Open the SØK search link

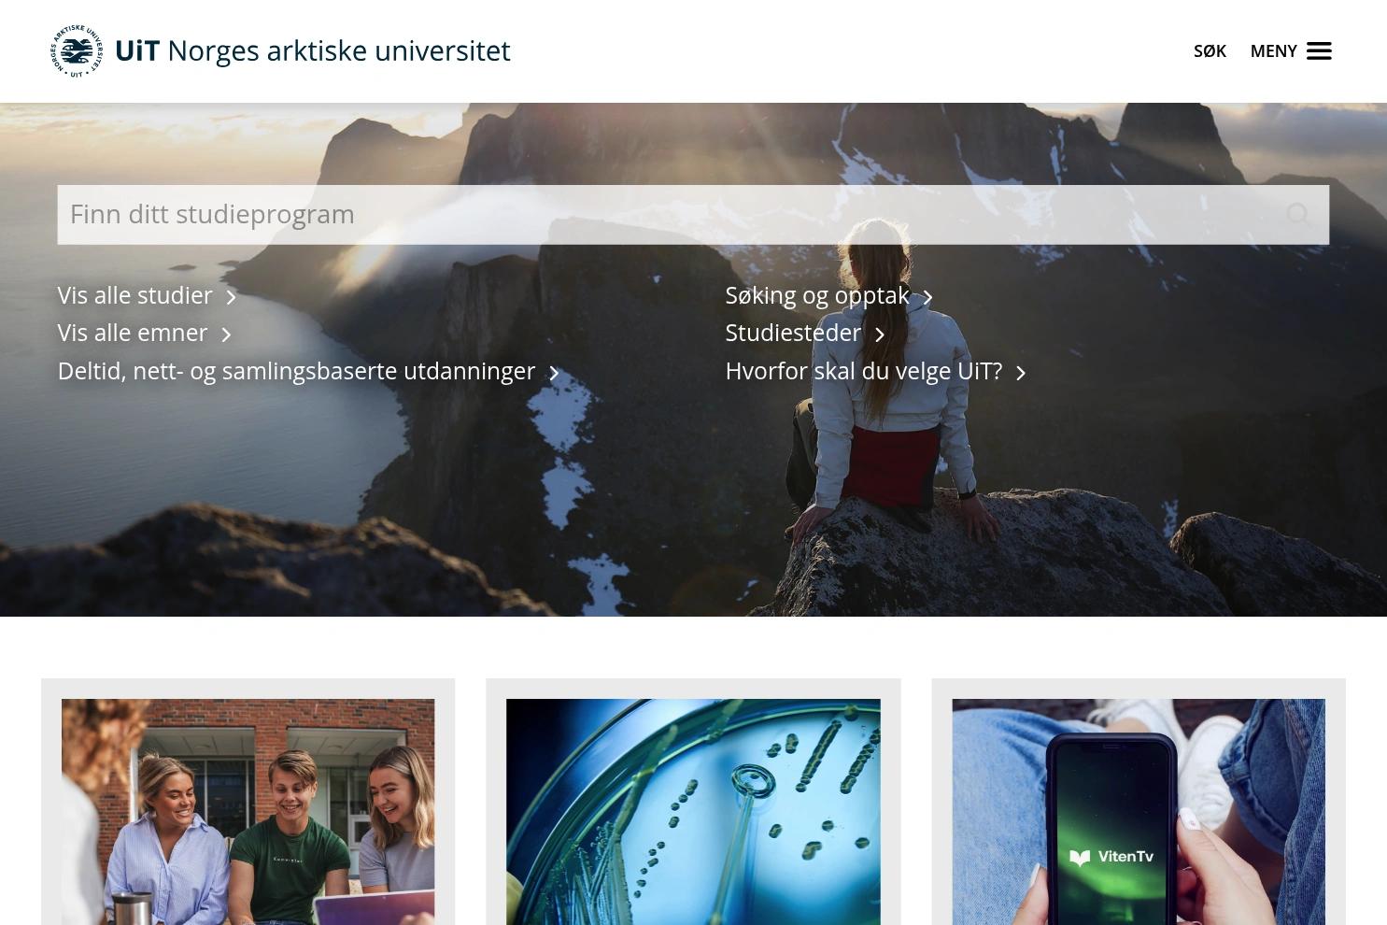(x=1210, y=51)
